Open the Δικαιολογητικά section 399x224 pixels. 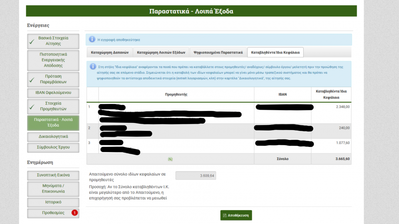pos(53,136)
